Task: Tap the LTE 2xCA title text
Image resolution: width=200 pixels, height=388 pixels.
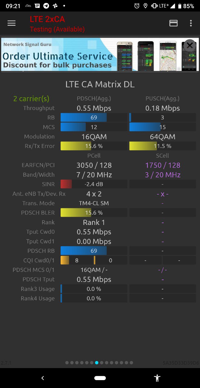Action: click(x=47, y=19)
